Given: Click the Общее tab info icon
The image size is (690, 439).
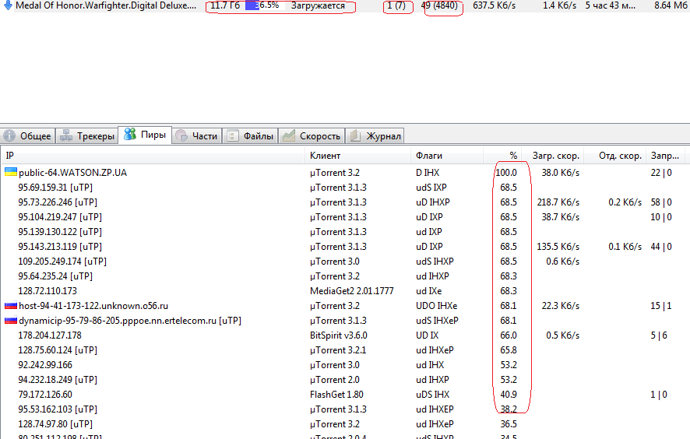Looking at the screenshot, I should click(9, 136).
